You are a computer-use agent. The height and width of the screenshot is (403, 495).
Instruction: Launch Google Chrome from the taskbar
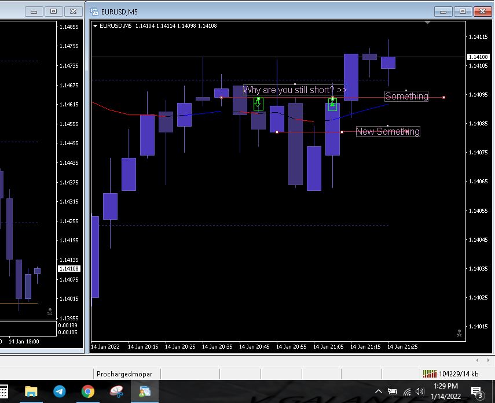pyautogui.click(x=88, y=391)
